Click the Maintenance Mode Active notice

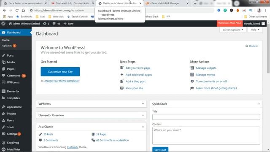[x=229, y=23]
